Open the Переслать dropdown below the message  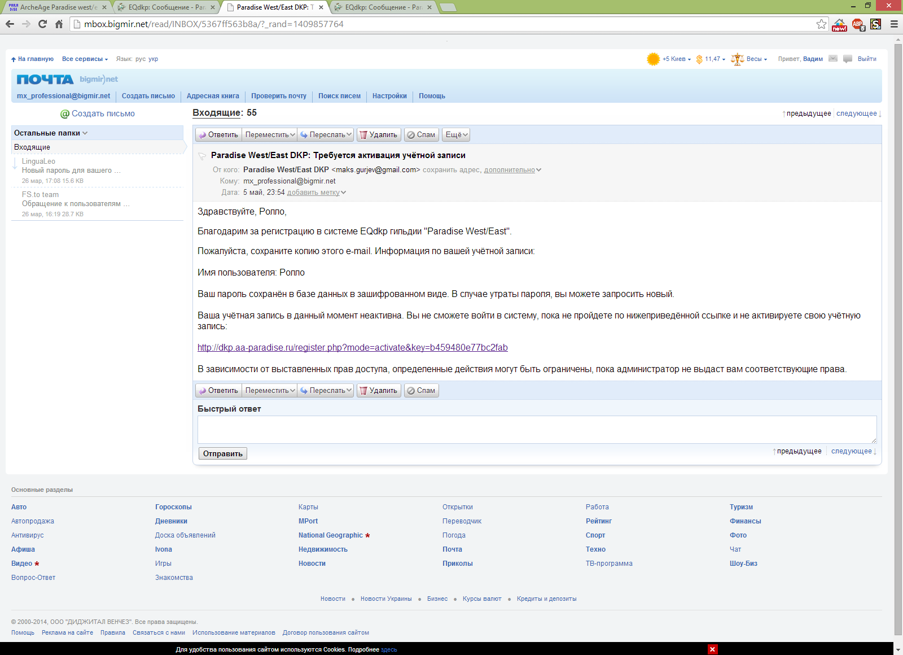(x=326, y=390)
